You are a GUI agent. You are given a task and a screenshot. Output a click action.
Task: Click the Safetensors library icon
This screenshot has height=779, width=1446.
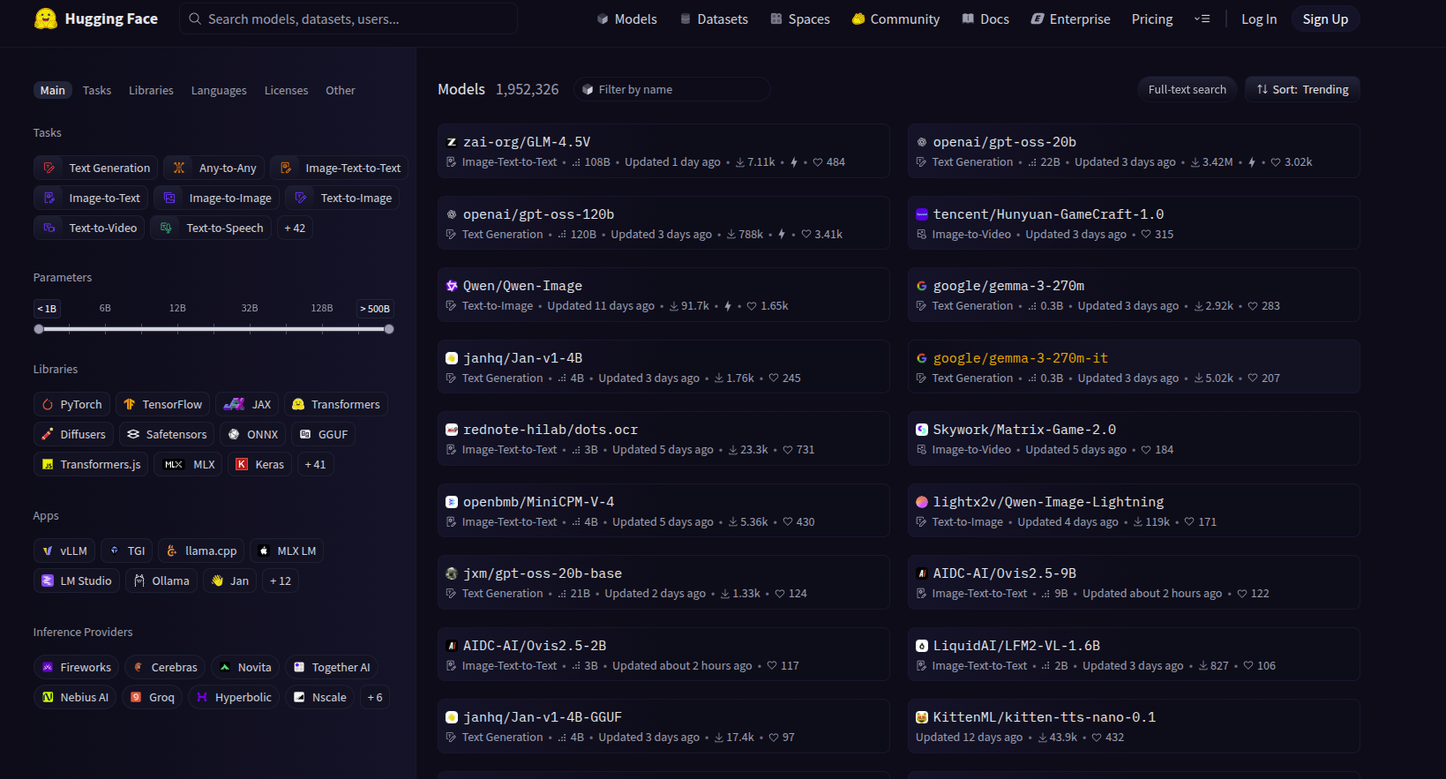133,434
